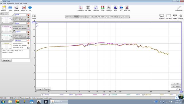Toggle the DEFAULT trace checkbox
184x104 pixels.
pyautogui.click(x=143, y=95)
